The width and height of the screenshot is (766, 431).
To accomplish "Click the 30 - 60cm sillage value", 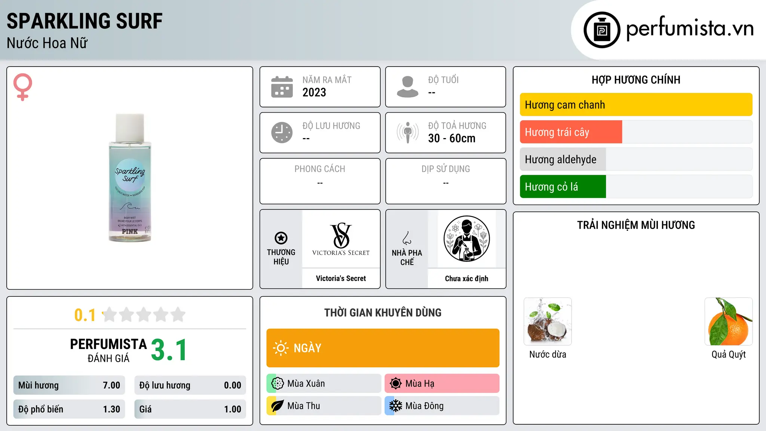I will pyautogui.click(x=452, y=138).
